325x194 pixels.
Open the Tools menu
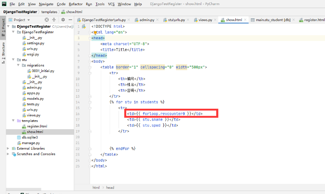point(100,4)
